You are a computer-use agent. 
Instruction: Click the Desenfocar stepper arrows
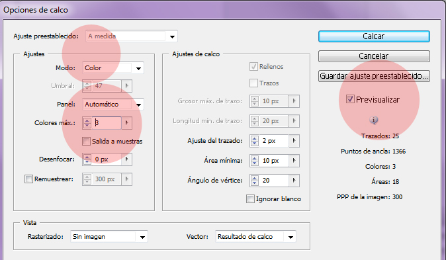87,159
